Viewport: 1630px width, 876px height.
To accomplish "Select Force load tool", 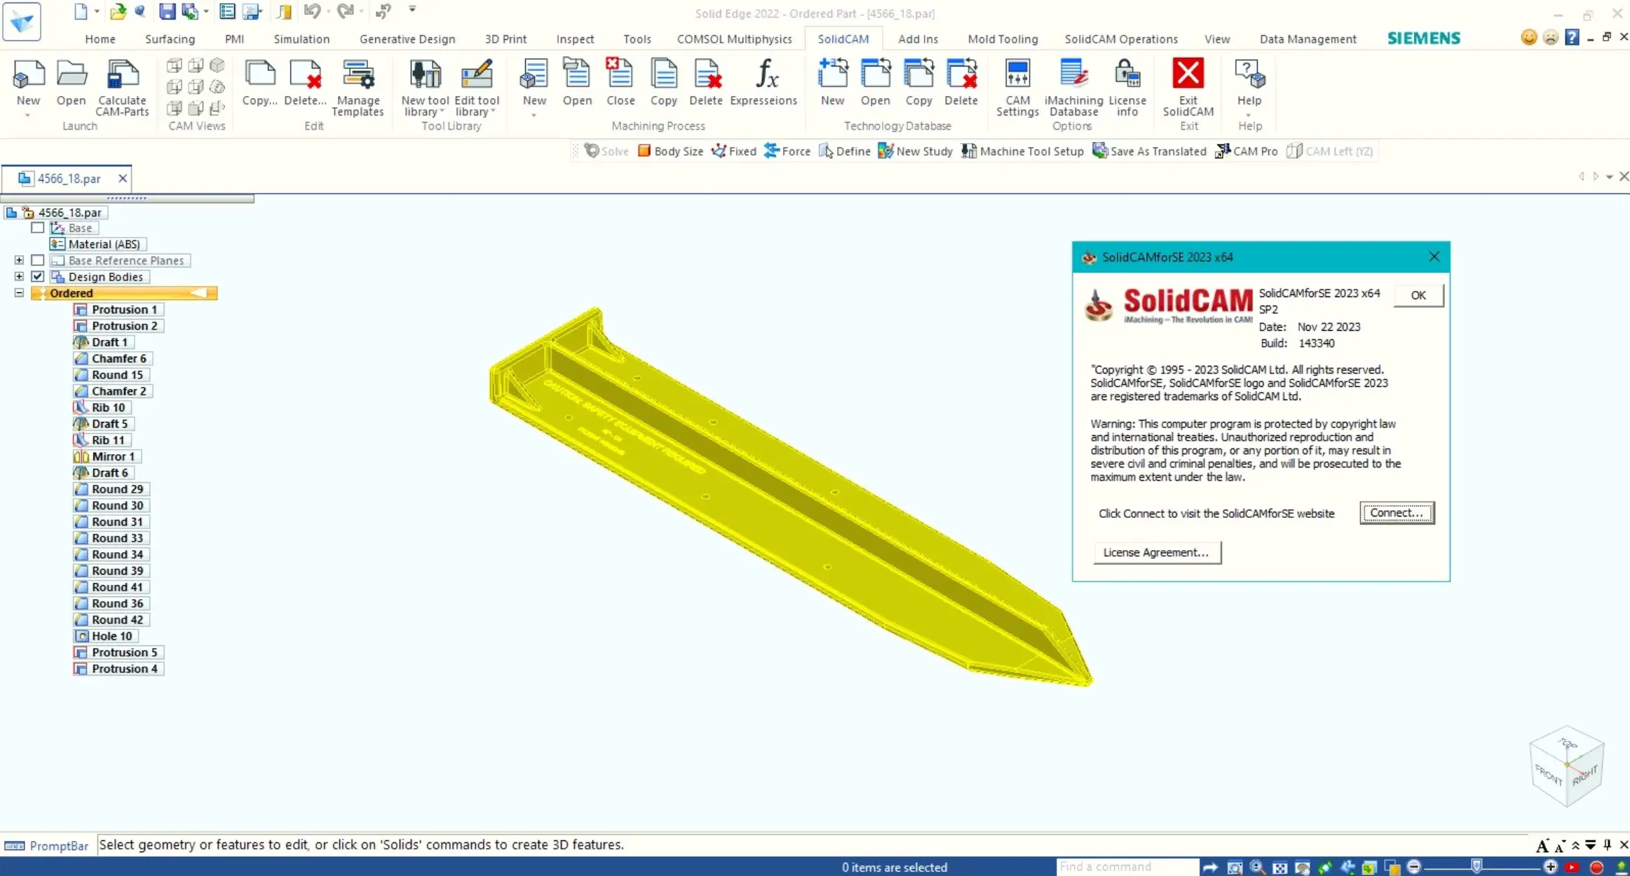I will point(787,151).
